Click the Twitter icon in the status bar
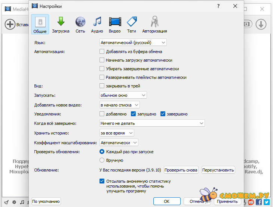The height and width of the screenshot is (207, 273). [x=266, y=202]
